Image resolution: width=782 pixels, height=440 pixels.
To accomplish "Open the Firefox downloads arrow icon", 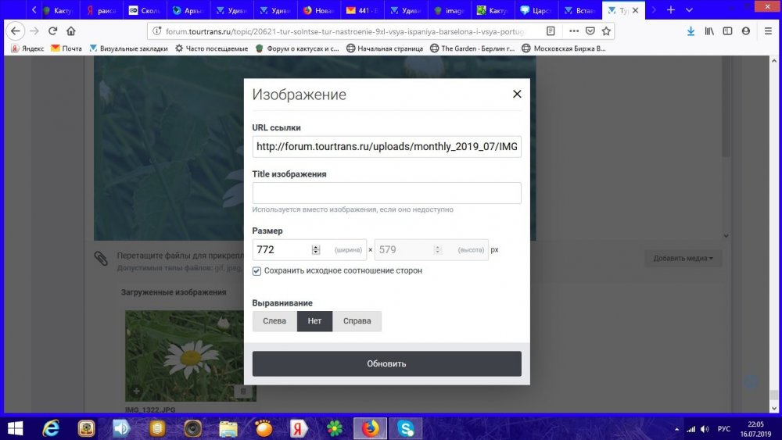I will (x=691, y=31).
